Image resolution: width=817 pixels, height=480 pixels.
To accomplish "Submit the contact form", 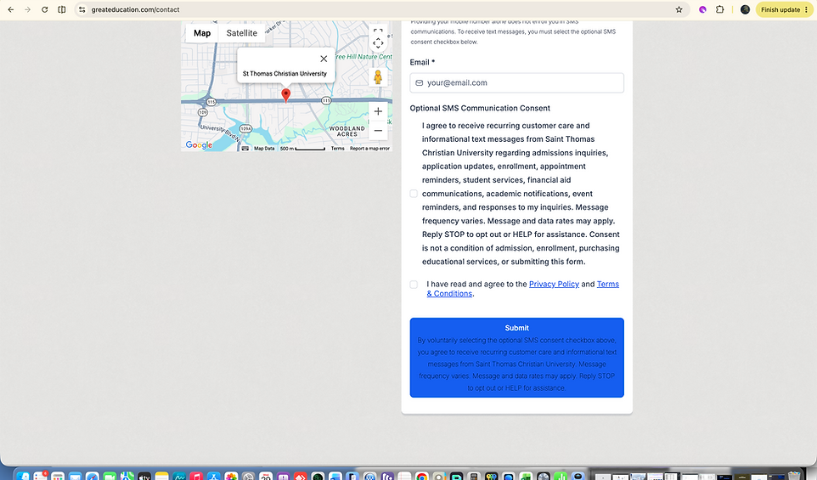I will pos(516,358).
